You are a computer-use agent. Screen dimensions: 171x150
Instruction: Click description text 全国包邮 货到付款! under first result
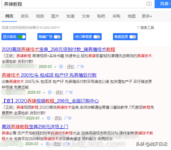click(x=18, y=61)
